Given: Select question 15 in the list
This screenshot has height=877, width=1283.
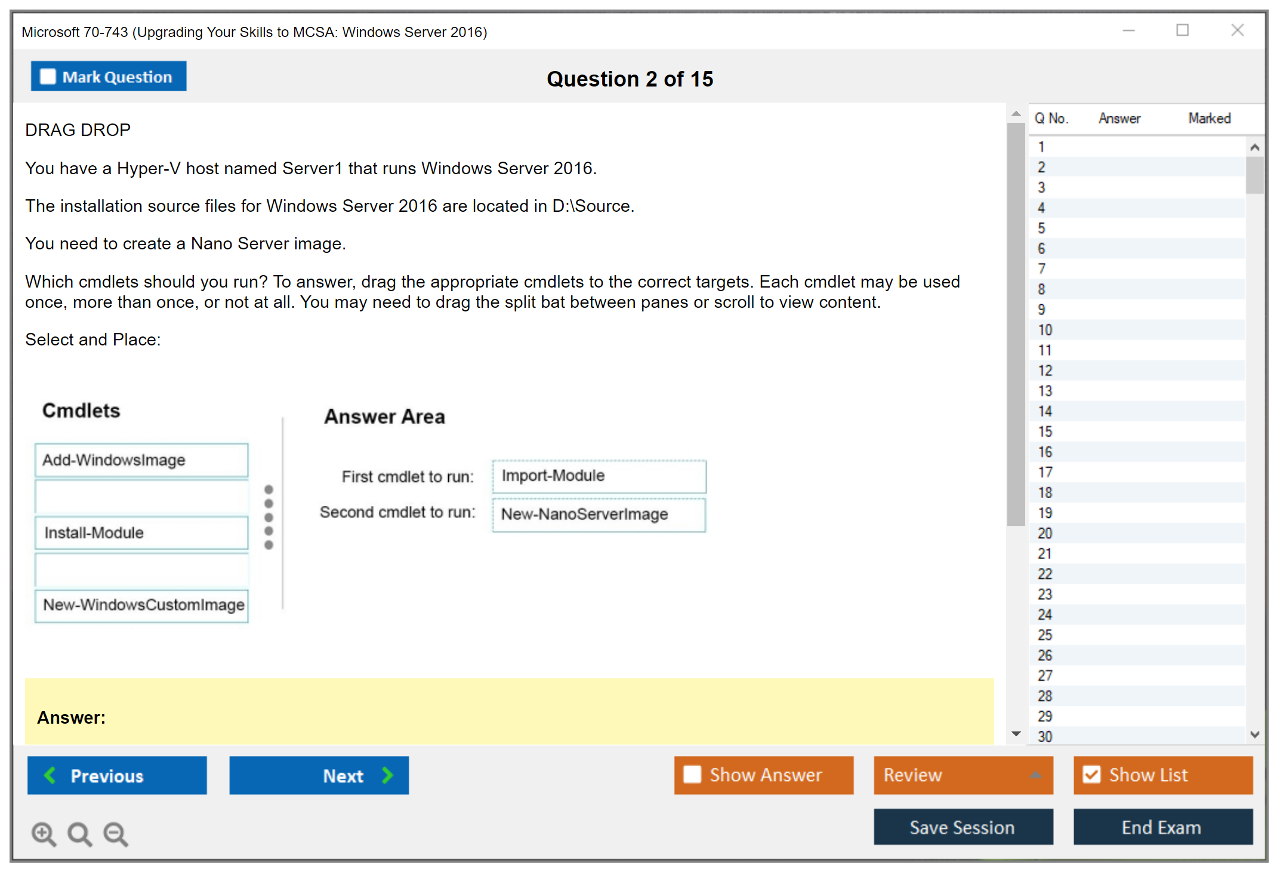Looking at the screenshot, I should [1045, 431].
